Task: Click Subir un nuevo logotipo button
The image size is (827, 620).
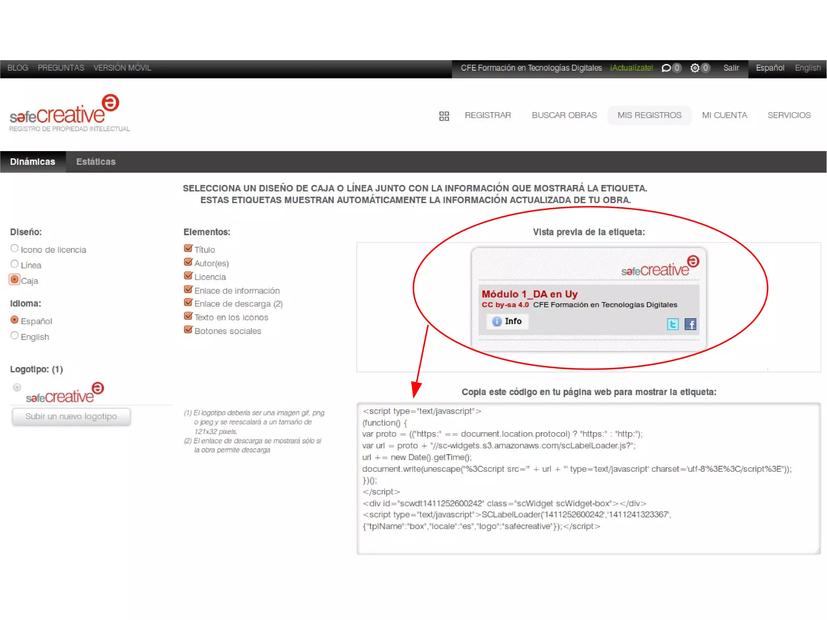Action: pos(71,416)
